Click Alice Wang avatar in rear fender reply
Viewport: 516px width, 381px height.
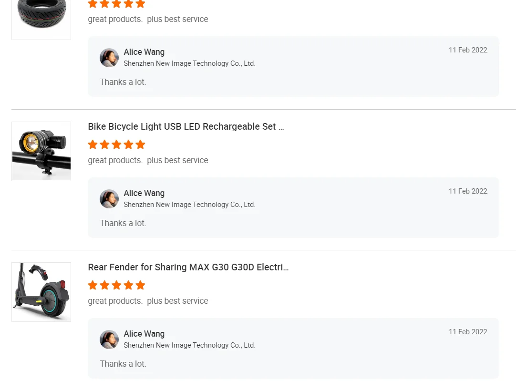tap(109, 340)
